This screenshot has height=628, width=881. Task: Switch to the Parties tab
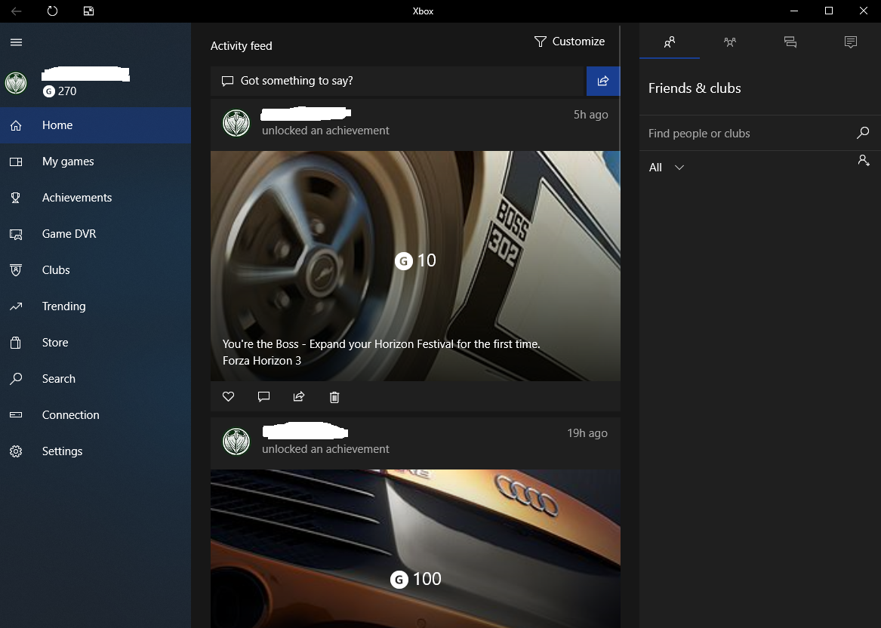coord(730,42)
